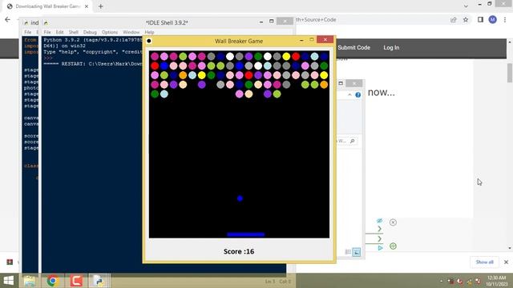Open the Windows Start button
513x288 pixels.
[x=9, y=281]
